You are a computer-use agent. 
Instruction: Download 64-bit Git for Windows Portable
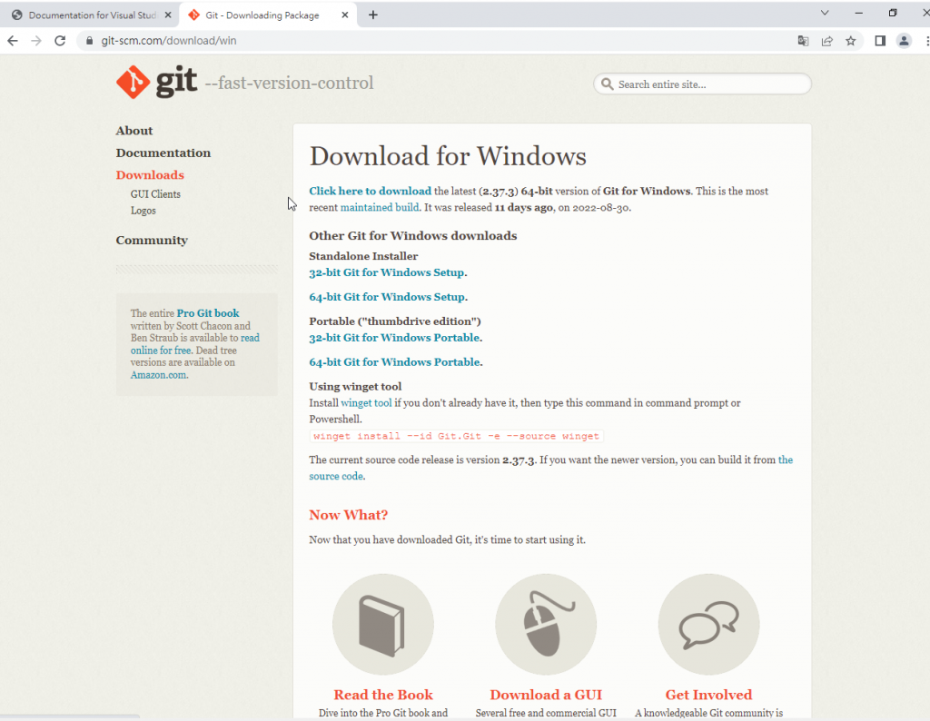tap(396, 361)
